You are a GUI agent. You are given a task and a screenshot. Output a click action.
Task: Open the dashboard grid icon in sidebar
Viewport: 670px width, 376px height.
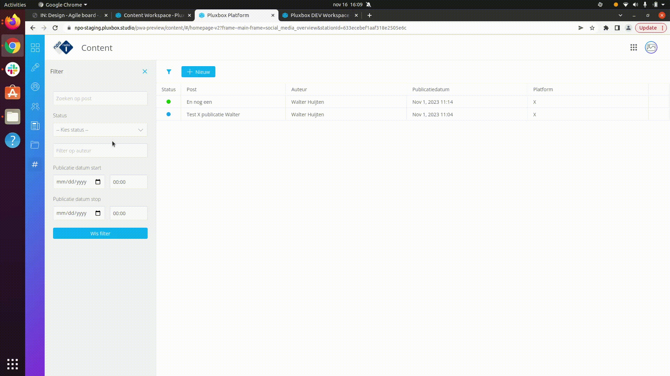[x=35, y=48]
